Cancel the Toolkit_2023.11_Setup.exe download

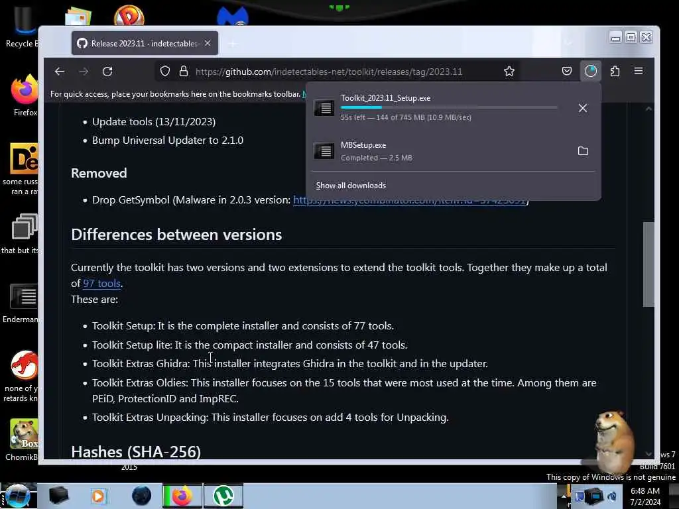pyautogui.click(x=583, y=108)
